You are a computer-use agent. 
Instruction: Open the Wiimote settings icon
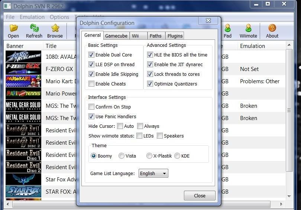pos(248,29)
